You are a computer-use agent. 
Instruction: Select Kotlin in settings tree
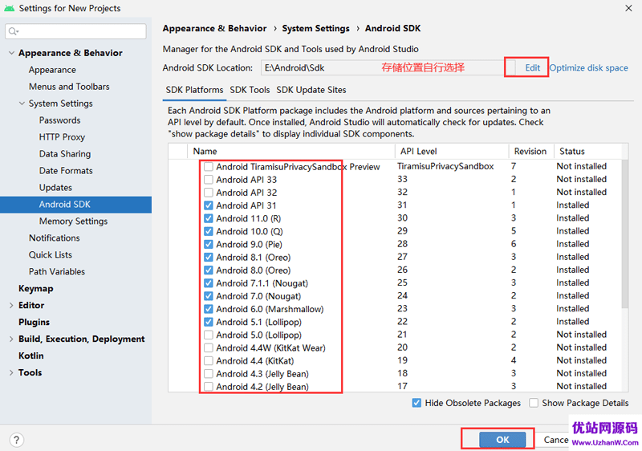point(30,356)
